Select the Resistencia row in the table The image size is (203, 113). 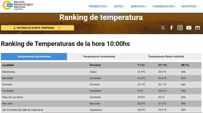point(9,72)
